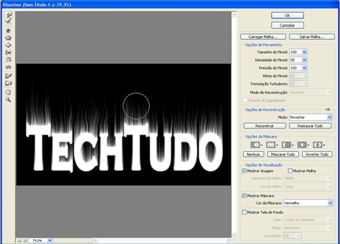Open the 79,3% zoom level dropdown

tap(49, 240)
